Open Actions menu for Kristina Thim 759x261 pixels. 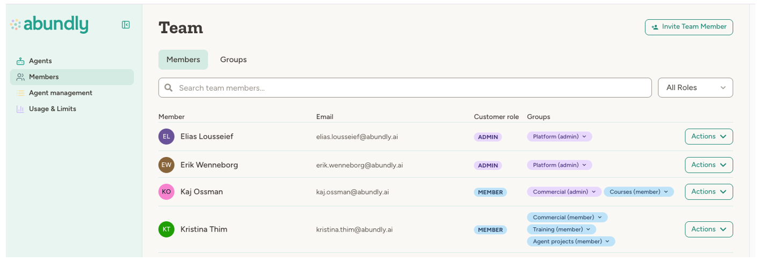(x=709, y=229)
